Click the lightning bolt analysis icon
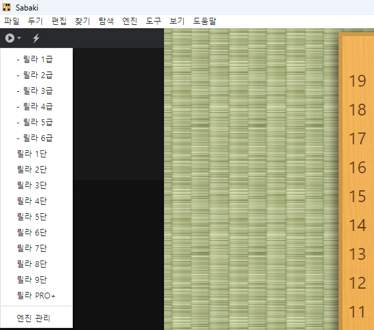 click(36, 38)
